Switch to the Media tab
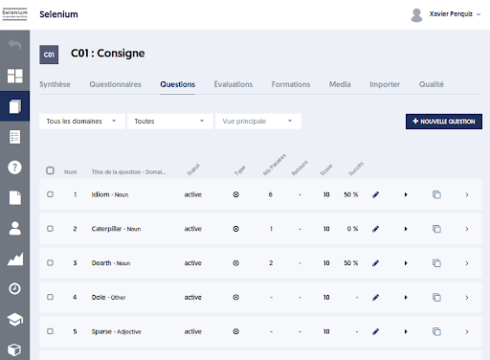 [340, 84]
